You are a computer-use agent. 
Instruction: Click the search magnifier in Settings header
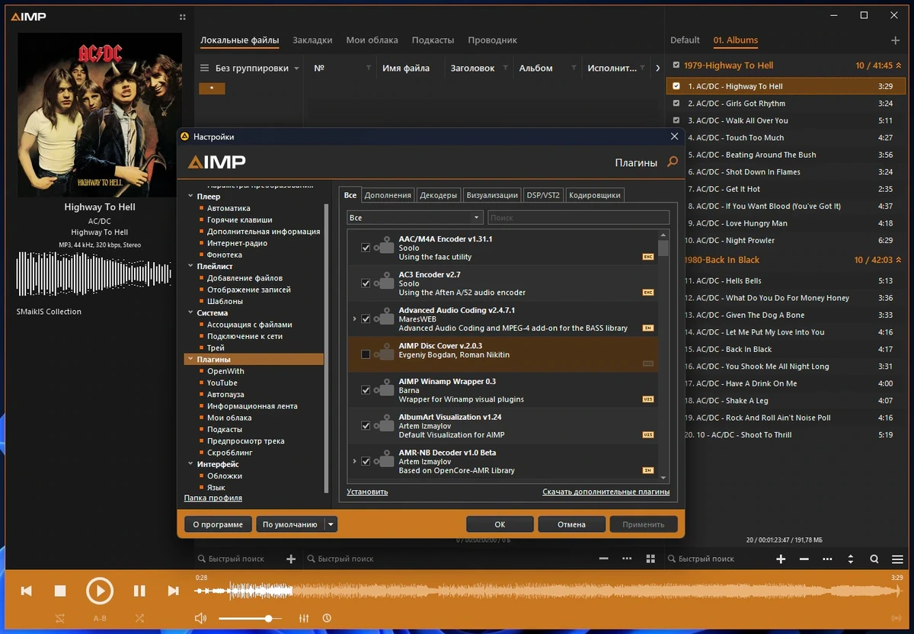tap(673, 162)
